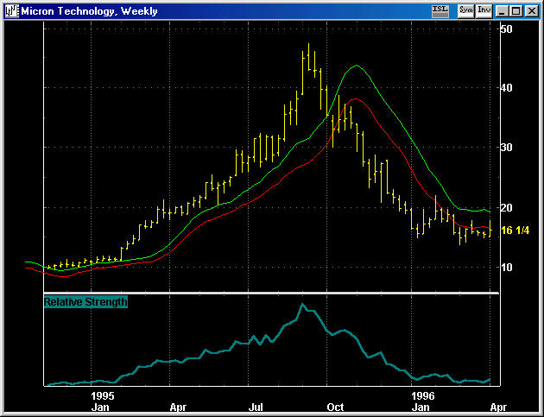
Task: Click the 30 price axis label
Action: [x=506, y=148]
